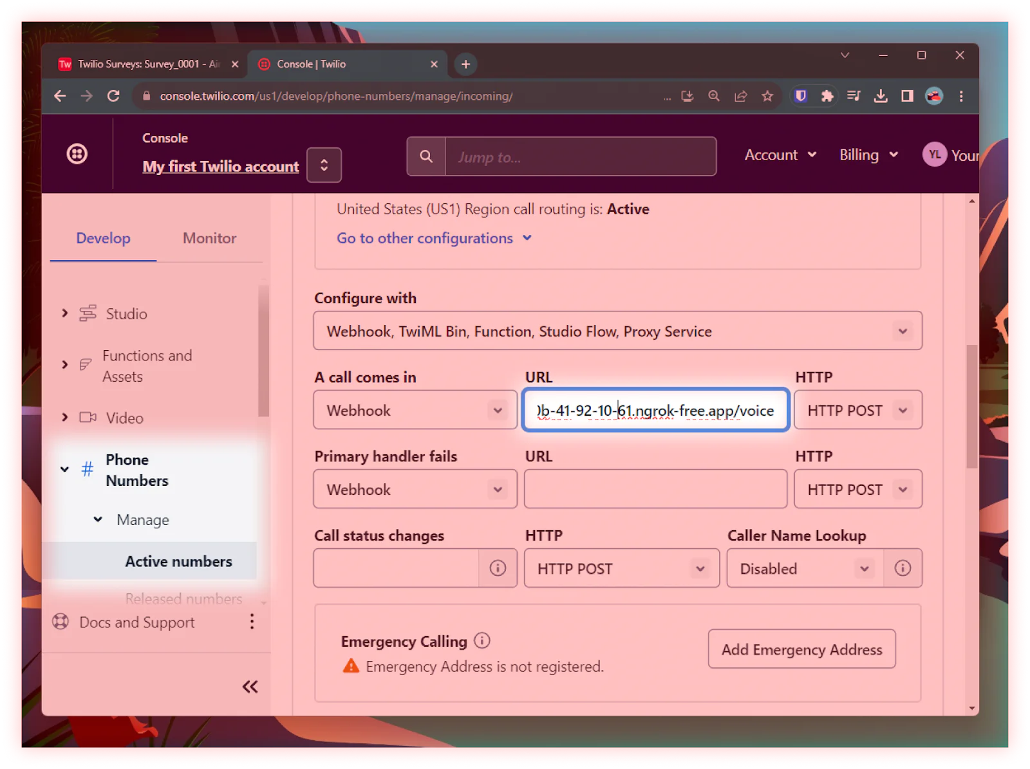Expand the Studio sidebar section
Screen dimensions: 1030x769
coord(64,313)
